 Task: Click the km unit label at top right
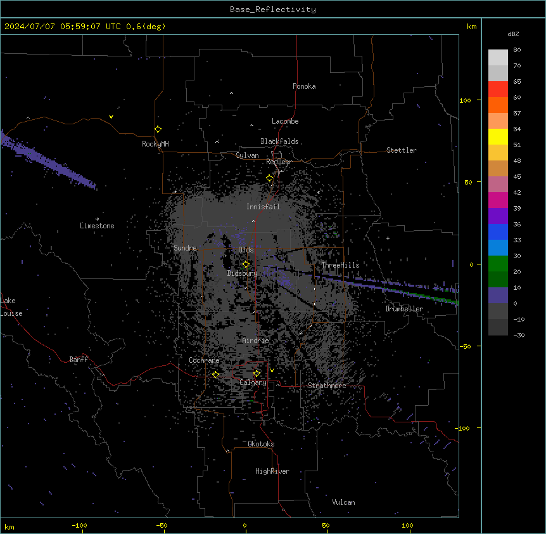click(x=471, y=27)
